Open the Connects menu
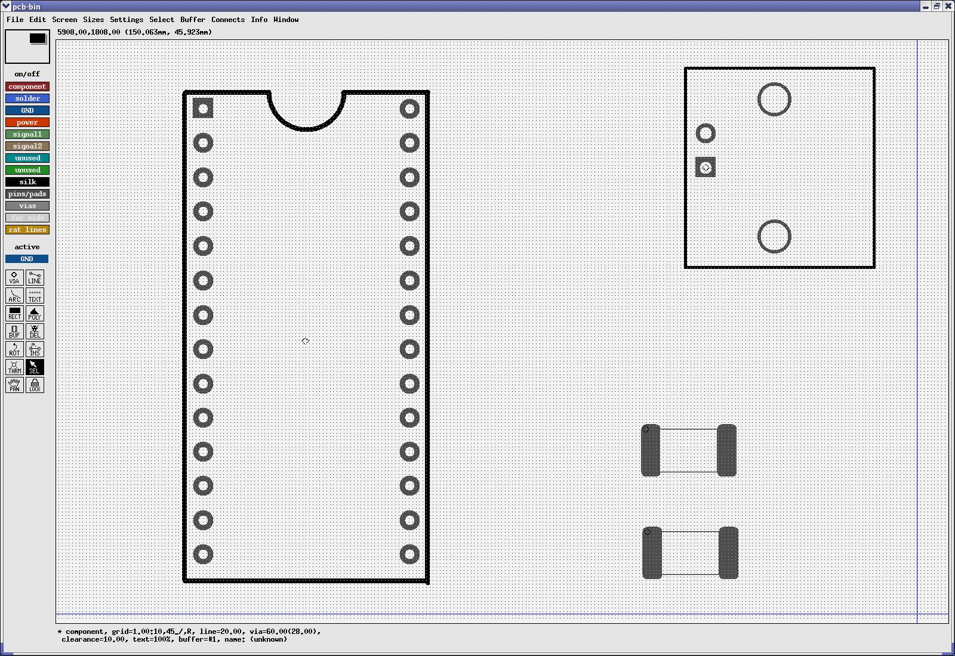This screenshot has height=656, width=955. pos(227,20)
